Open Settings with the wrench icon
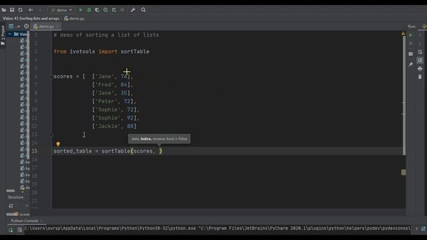Viewport: 427px width, 240px height. [133, 10]
